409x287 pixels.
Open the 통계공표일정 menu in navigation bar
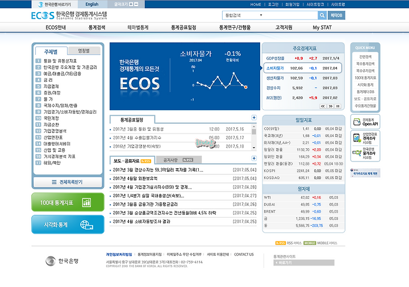point(183,28)
